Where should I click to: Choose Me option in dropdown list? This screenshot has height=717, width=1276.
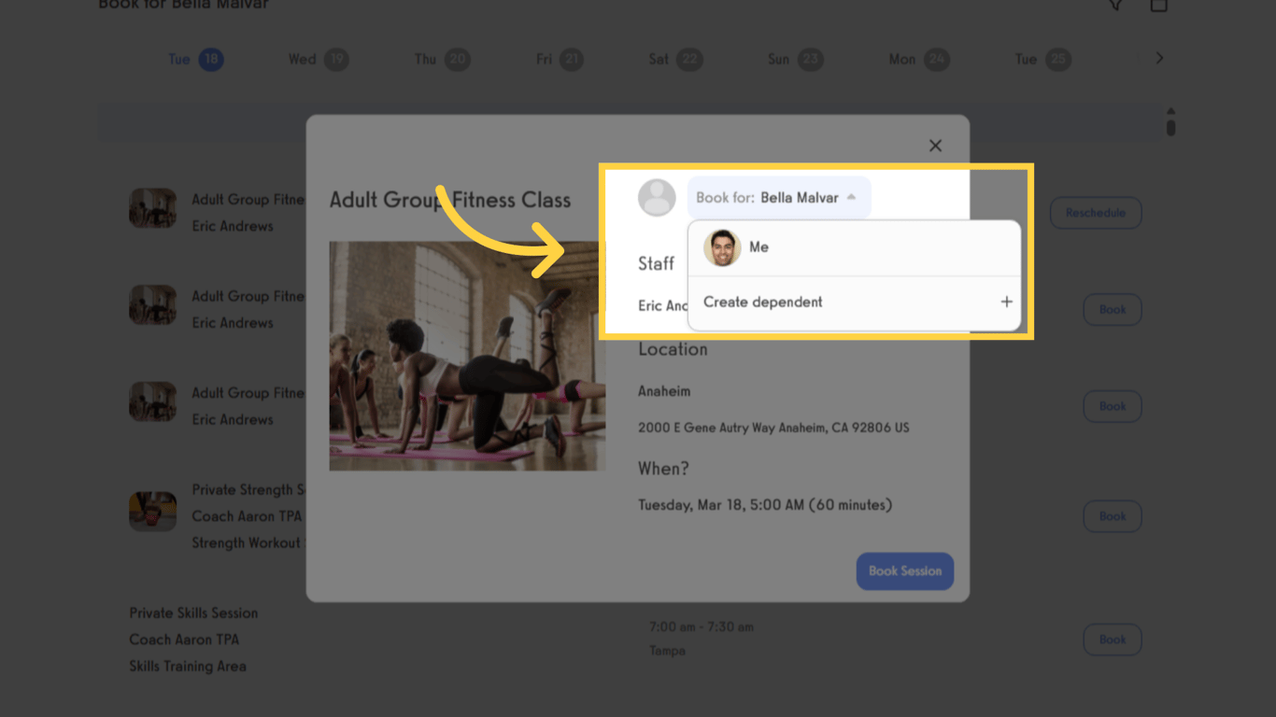point(759,247)
